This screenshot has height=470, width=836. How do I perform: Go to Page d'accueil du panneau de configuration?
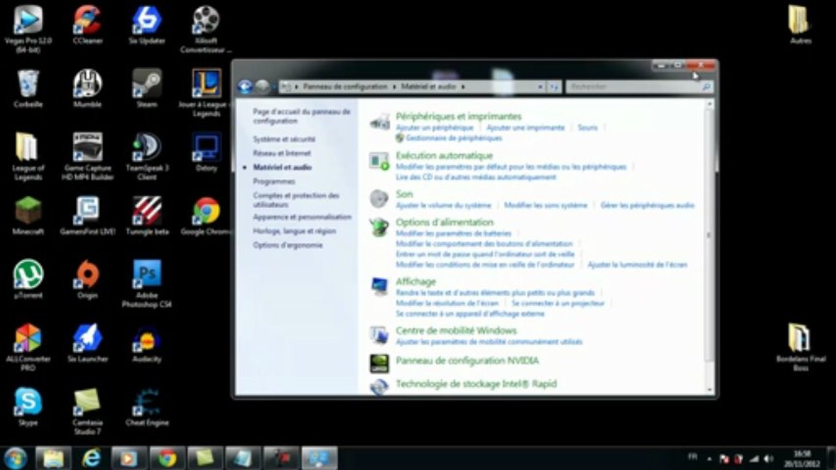pos(301,116)
